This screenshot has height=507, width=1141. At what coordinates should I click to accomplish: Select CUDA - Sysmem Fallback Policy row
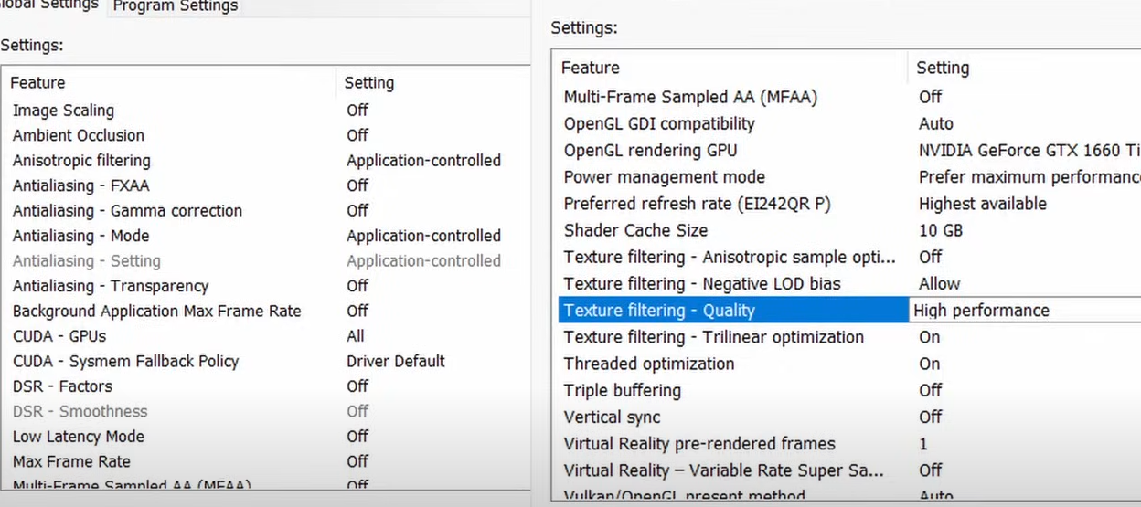pyautogui.click(x=125, y=362)
